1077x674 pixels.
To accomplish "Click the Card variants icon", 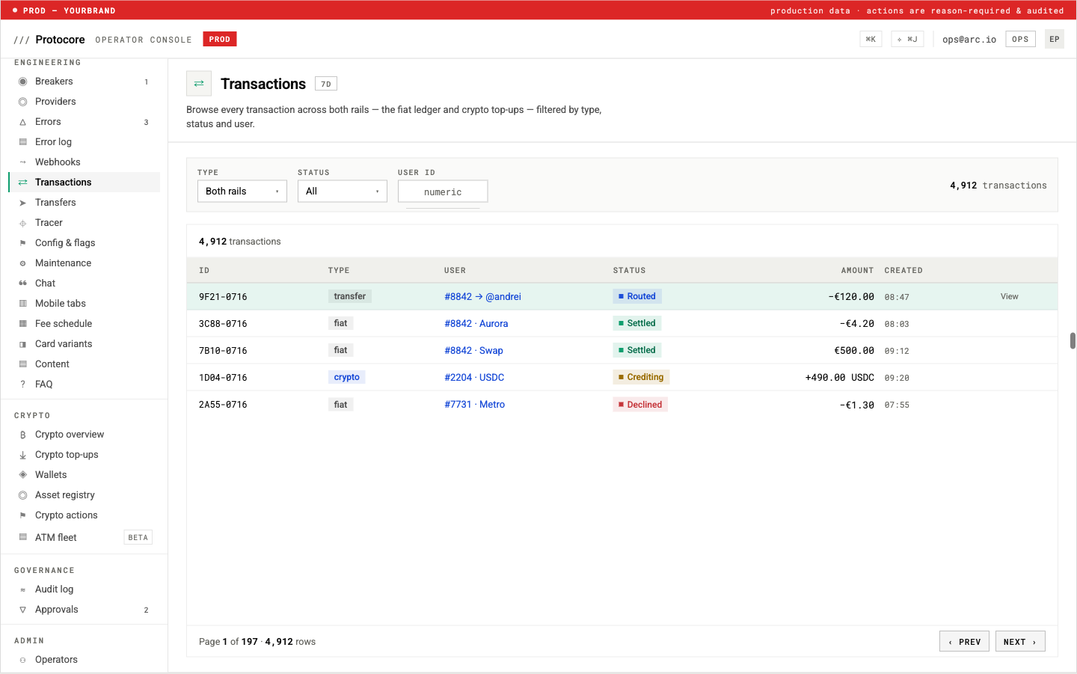I will [x=22, y=344].
